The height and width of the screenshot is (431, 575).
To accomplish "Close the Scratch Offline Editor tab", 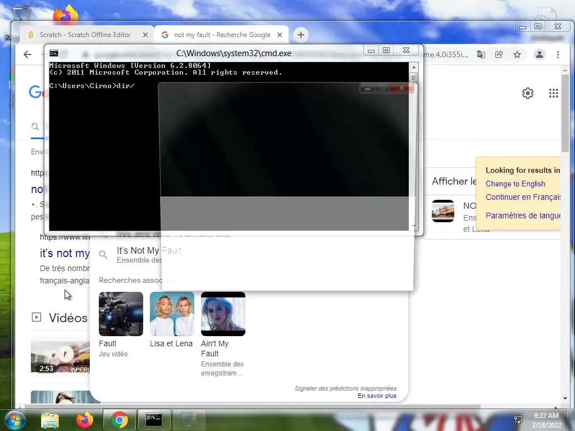I will [x=145, y=35].
